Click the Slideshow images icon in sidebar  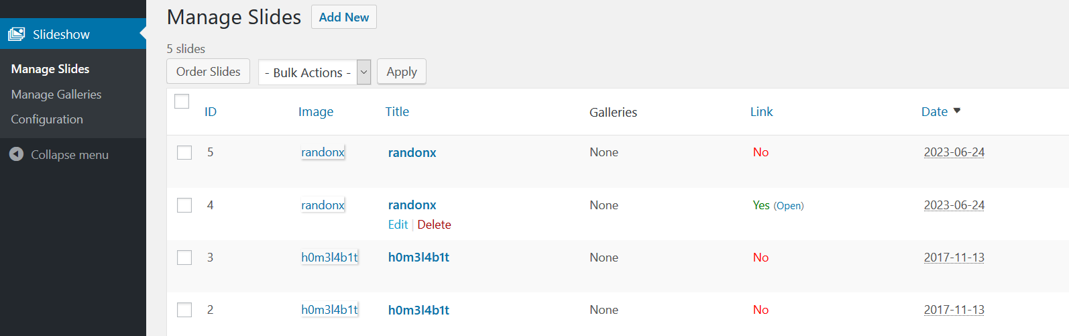(16, 34)
